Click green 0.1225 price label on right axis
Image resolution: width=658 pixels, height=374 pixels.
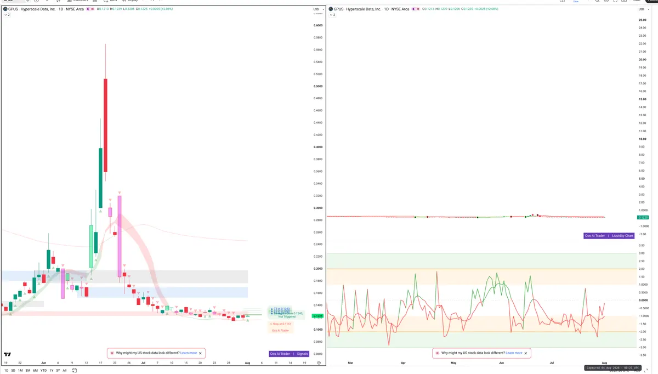(643, 218)
